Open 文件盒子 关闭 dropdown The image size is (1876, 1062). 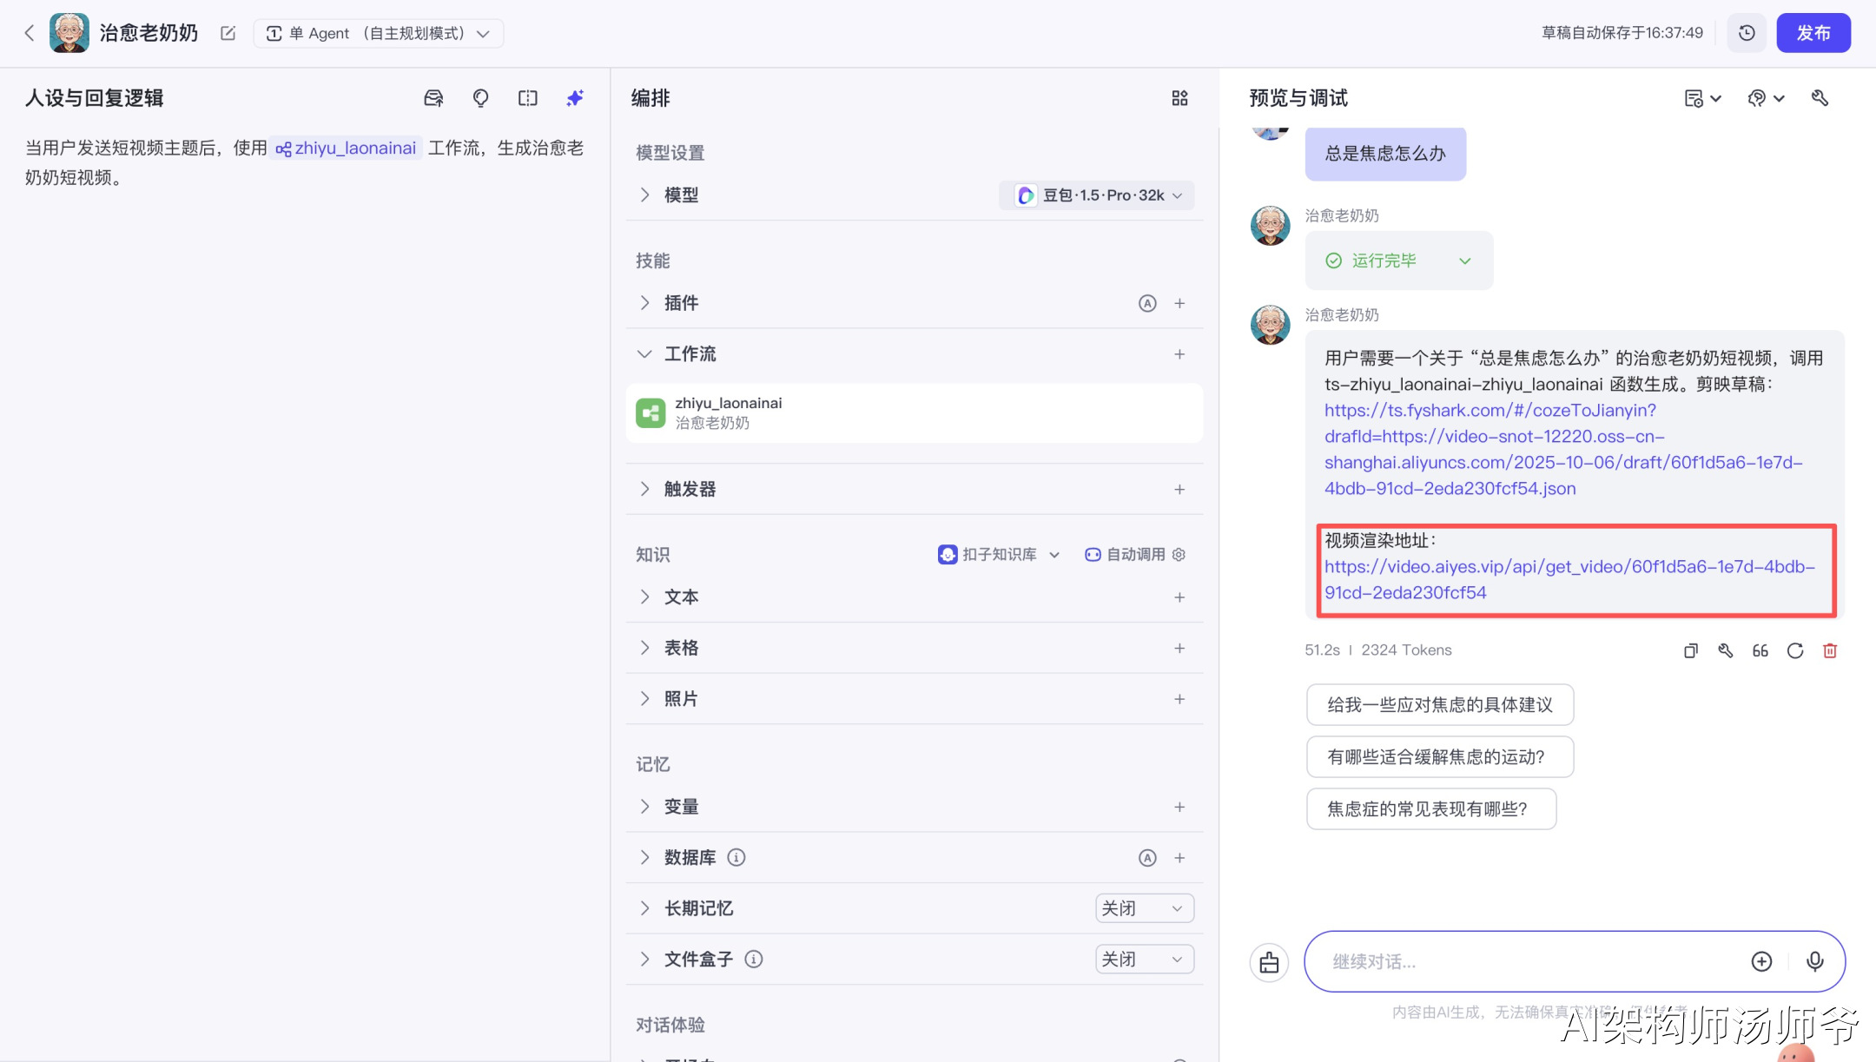pos(1144,960)
